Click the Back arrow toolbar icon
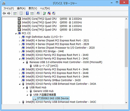The image size is (130, 111). pyautogui.click(x=4, y=13)
